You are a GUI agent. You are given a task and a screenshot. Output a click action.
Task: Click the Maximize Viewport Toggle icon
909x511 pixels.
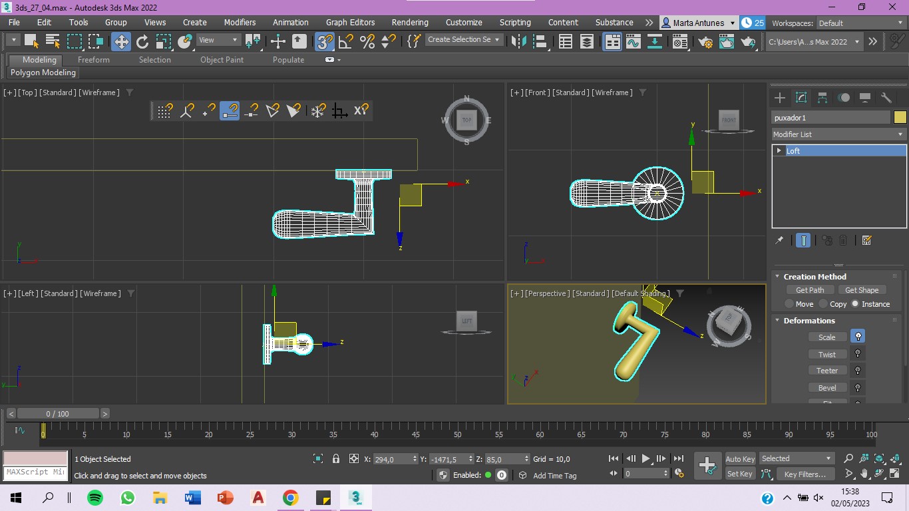894,474
